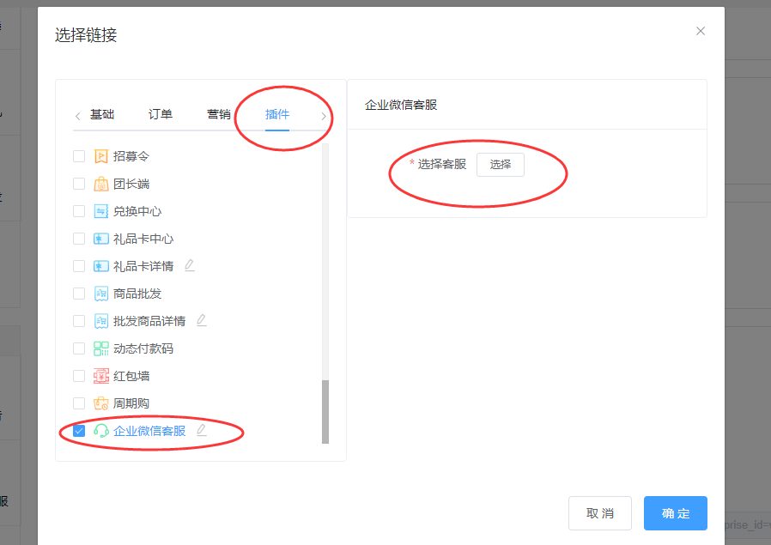Switch to the 订单 tab
This screenshot has width=771, height=545.
click(161, 114)
